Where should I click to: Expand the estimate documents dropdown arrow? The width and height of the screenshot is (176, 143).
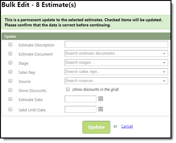164,54
